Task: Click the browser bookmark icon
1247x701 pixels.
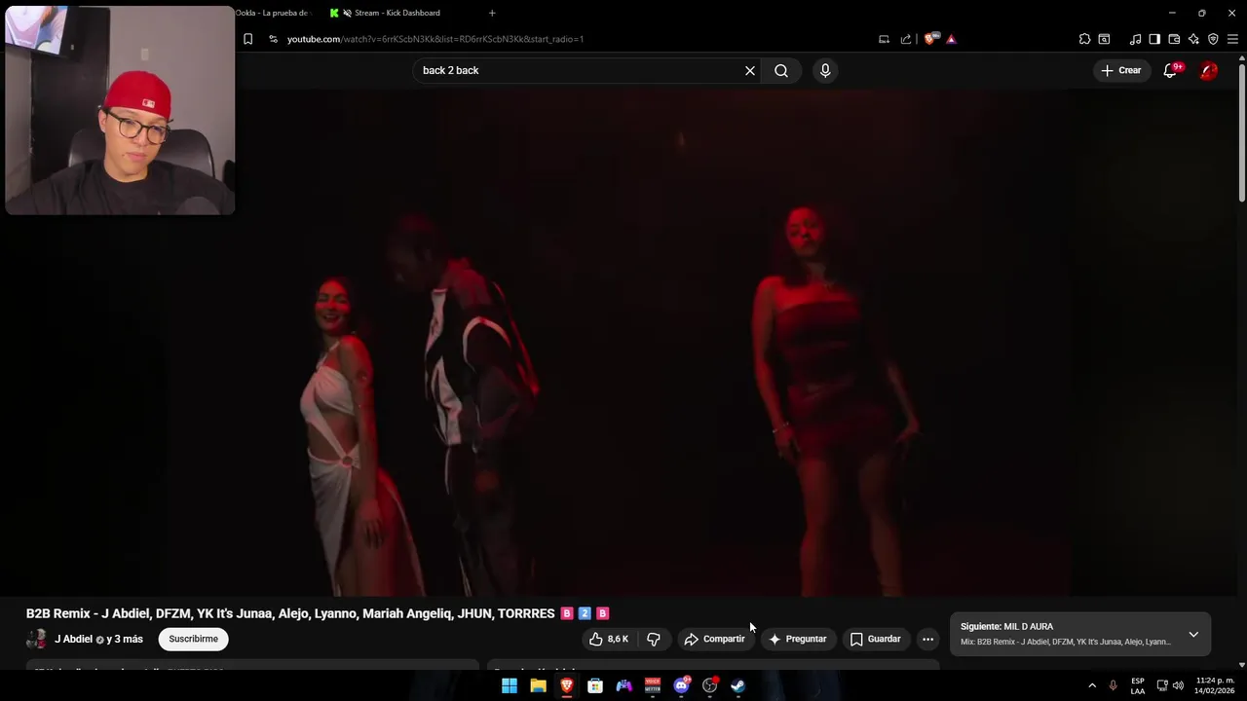Action: pyautogui.click(x=248, y=39)
